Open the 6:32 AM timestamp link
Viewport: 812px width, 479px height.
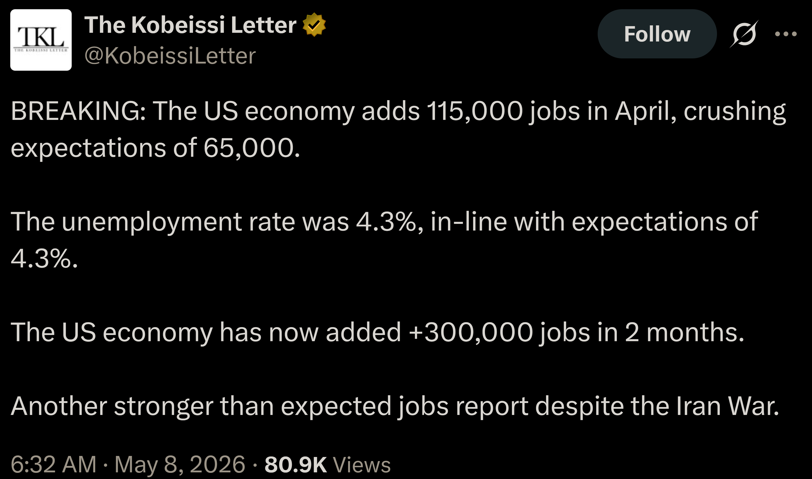(x=54, y=464)
